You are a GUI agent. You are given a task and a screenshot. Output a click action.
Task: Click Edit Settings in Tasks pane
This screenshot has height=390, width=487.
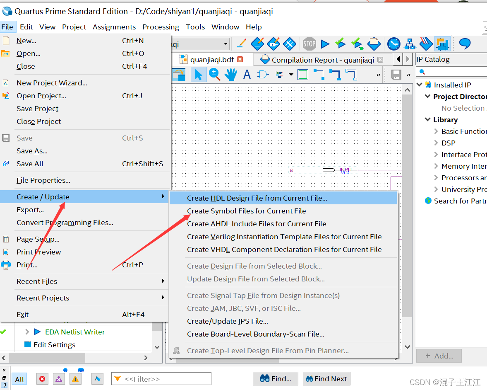pyautogui.click(x=54, y=345)
